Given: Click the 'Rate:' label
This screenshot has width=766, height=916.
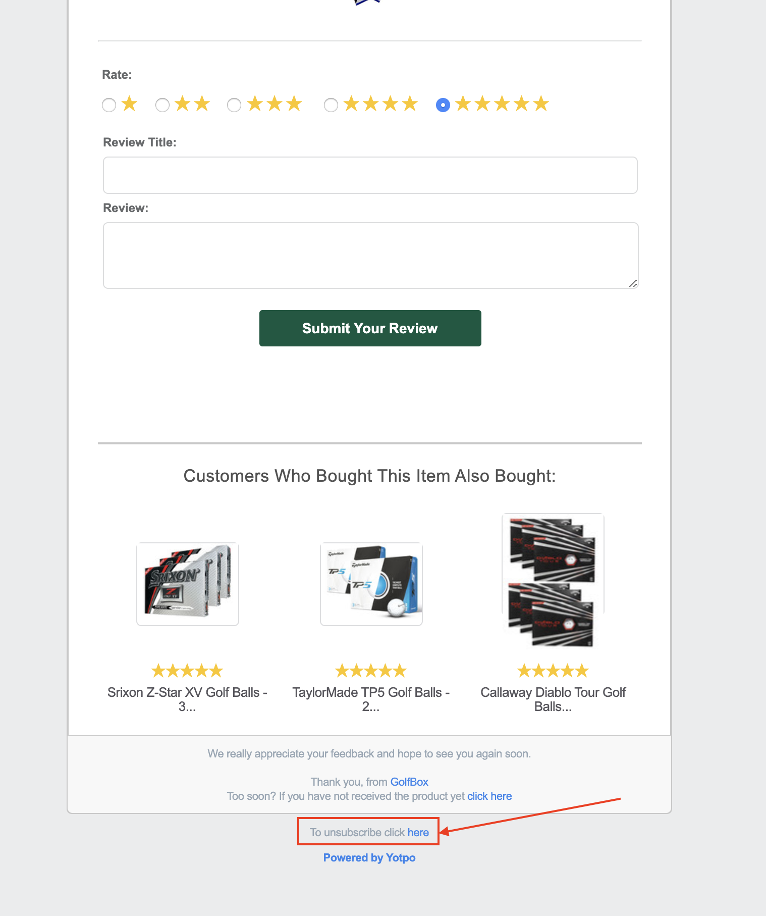Looking at the screenshot, I should point(117,75).
